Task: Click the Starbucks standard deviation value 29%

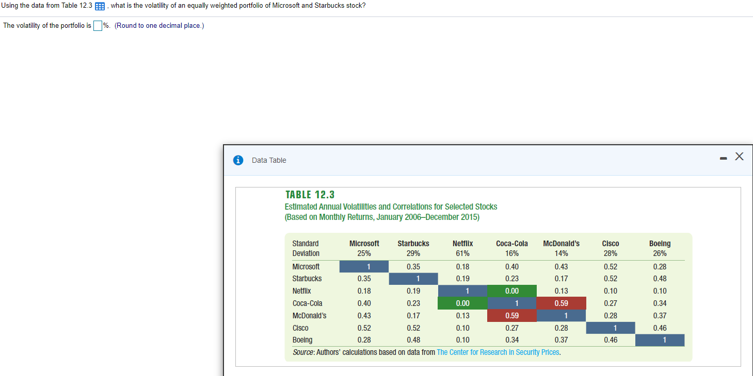Action: tap(413, 253)
